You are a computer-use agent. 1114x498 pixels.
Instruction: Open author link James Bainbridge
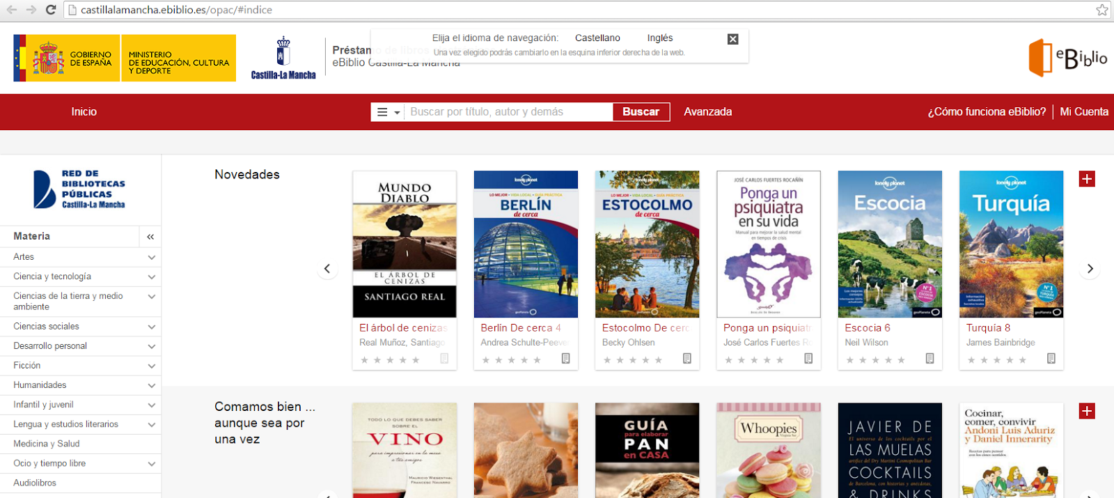pyautogui.click(x=1001, y=343)
